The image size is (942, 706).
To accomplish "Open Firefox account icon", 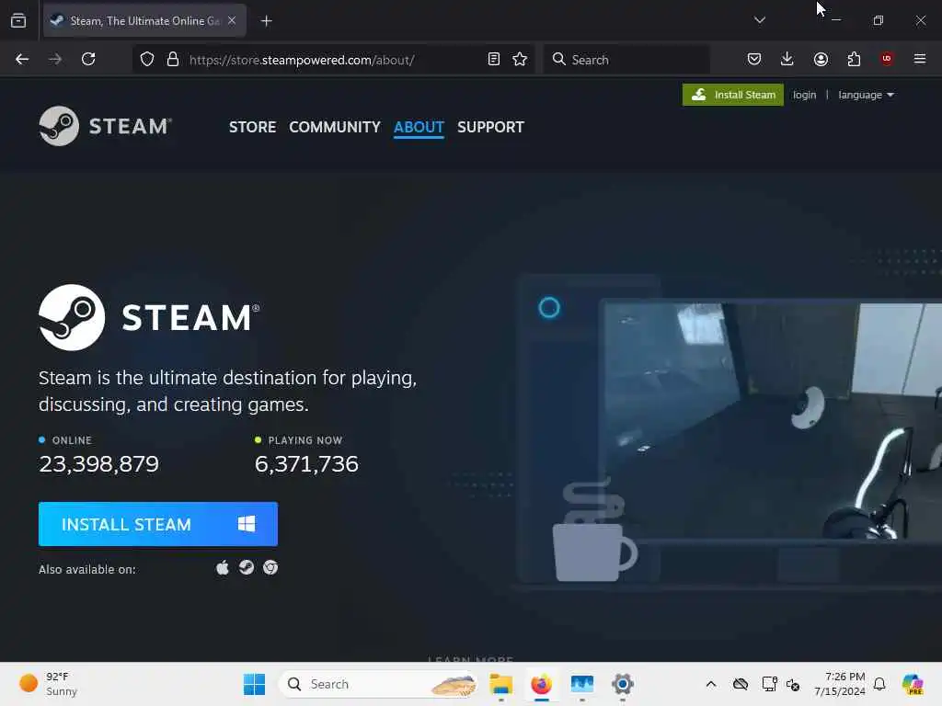I will tap(821, 59).
